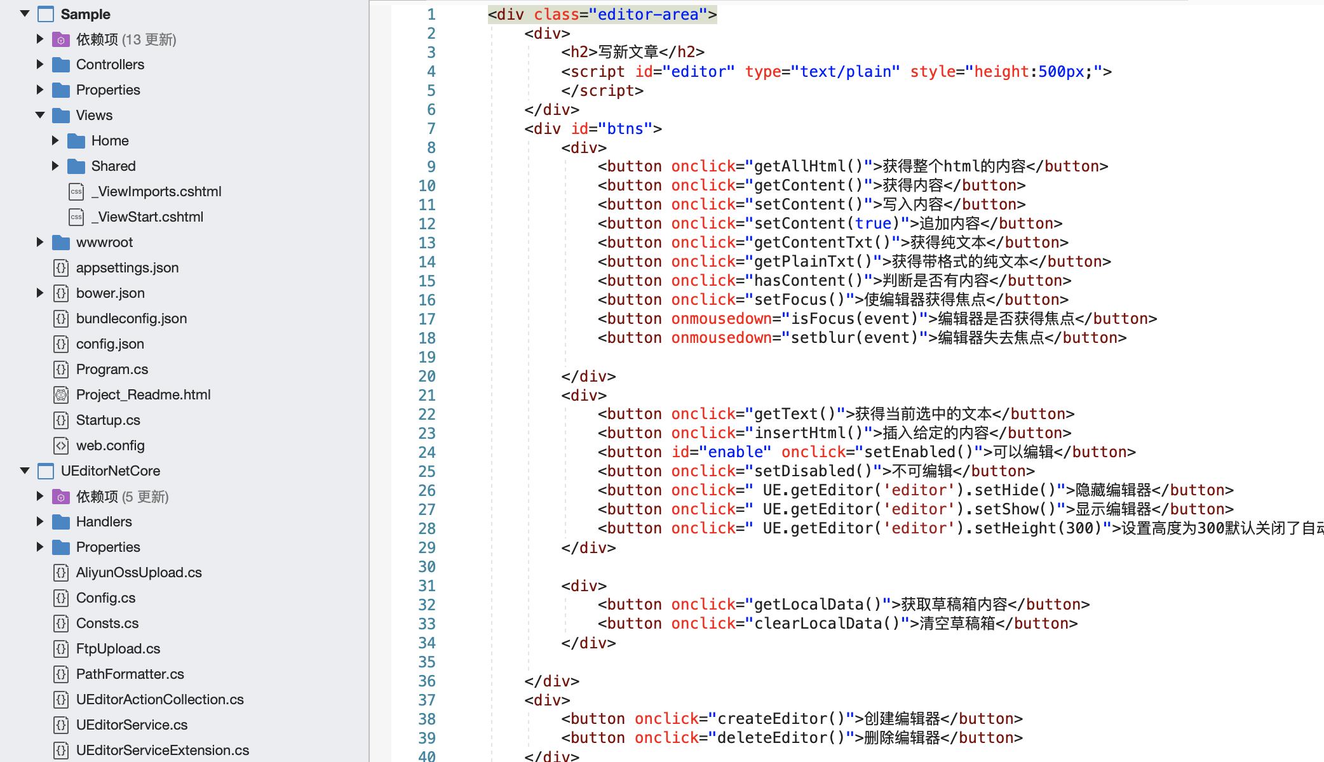Open the Startup.cs file
Viewport: 1324px width, 762px height.
[x=108, y=420]
